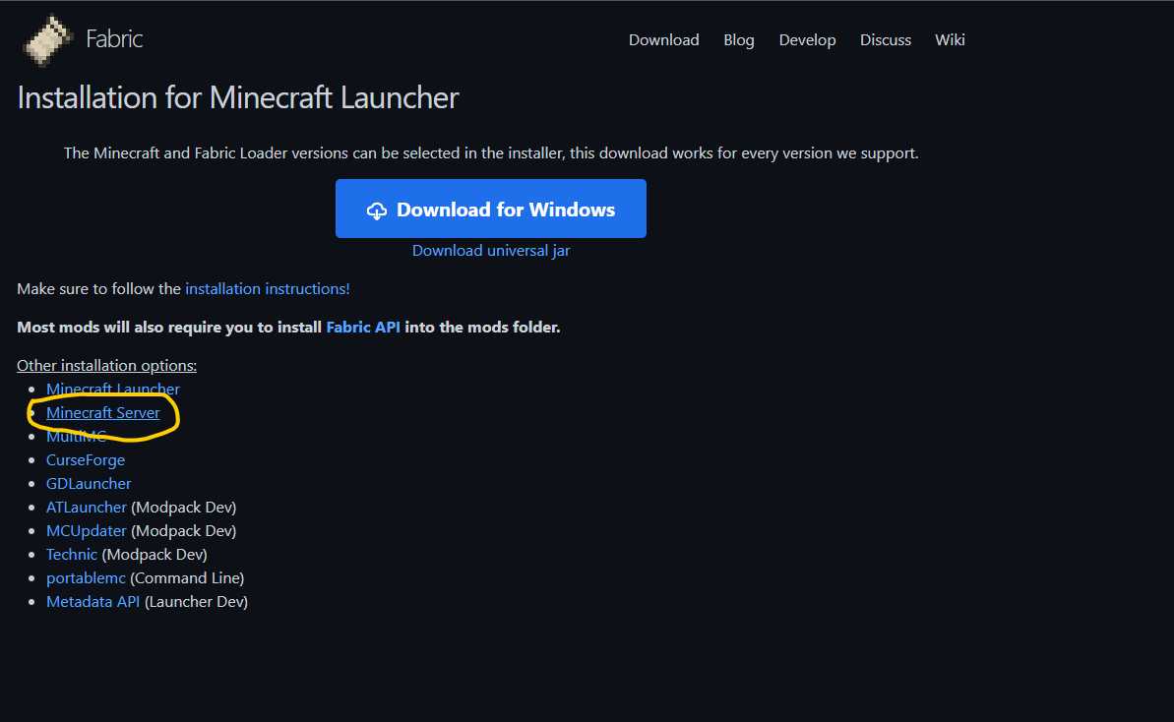The height and width of the screenshot is (722, 1174).
Task: Select the ATLauncher link
Action: (86, 508)
